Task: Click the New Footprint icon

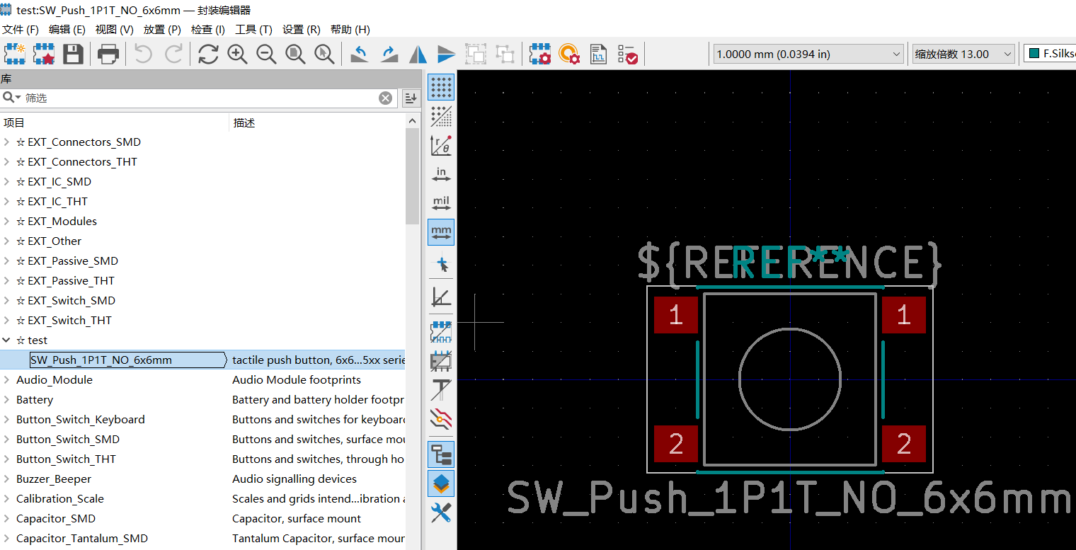Action: coord(14,55)
